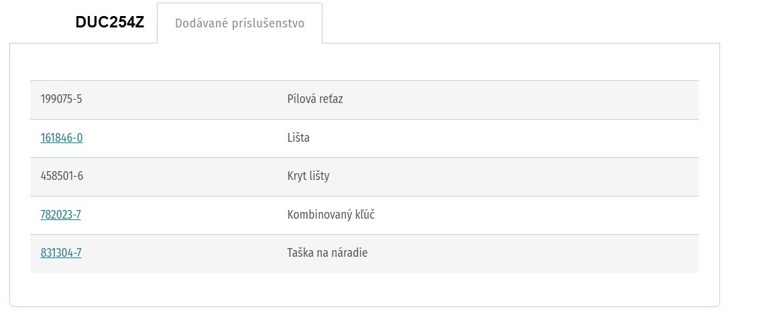The width and height of the screenshot is (761, 313).
Task: Select part number 199075-5 text
Action: pos(61,100)
